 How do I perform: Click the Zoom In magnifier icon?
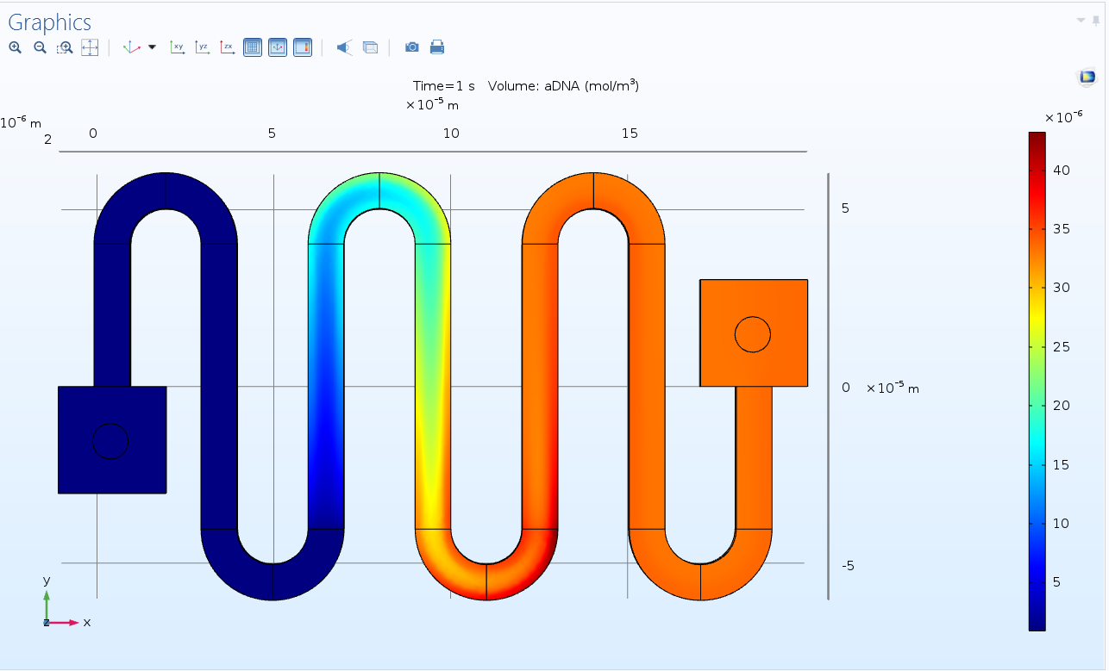(x=15, y=47)
